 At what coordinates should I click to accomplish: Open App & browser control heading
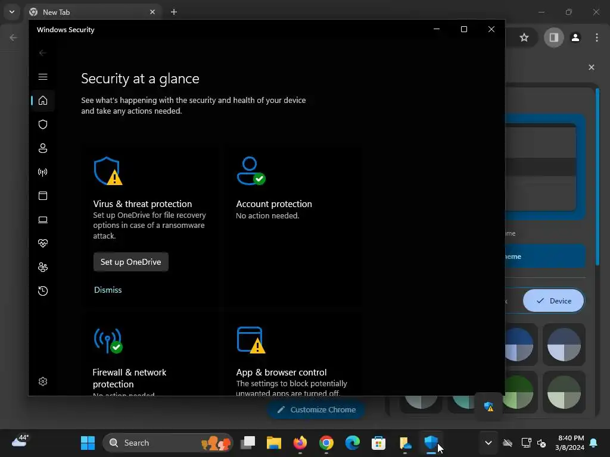click(x=281, y=373)
